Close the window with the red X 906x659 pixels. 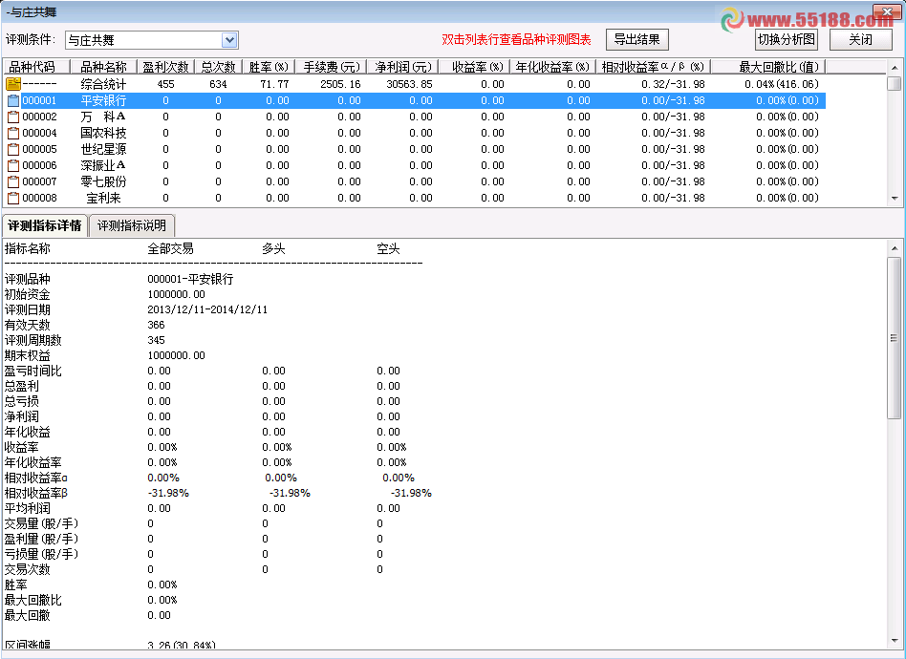(888, 11)
